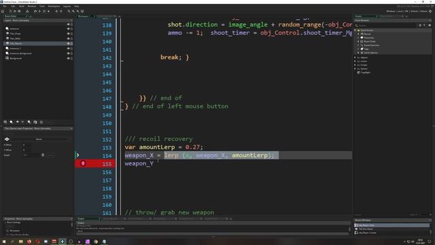Select the Background layer row

(x=38, y=59)
